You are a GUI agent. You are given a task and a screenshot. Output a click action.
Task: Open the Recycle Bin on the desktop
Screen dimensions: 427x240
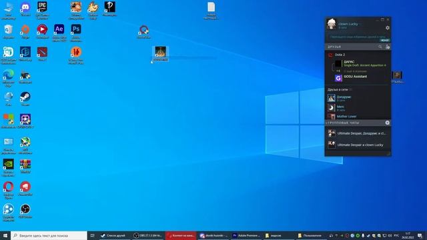pos(9,31)
